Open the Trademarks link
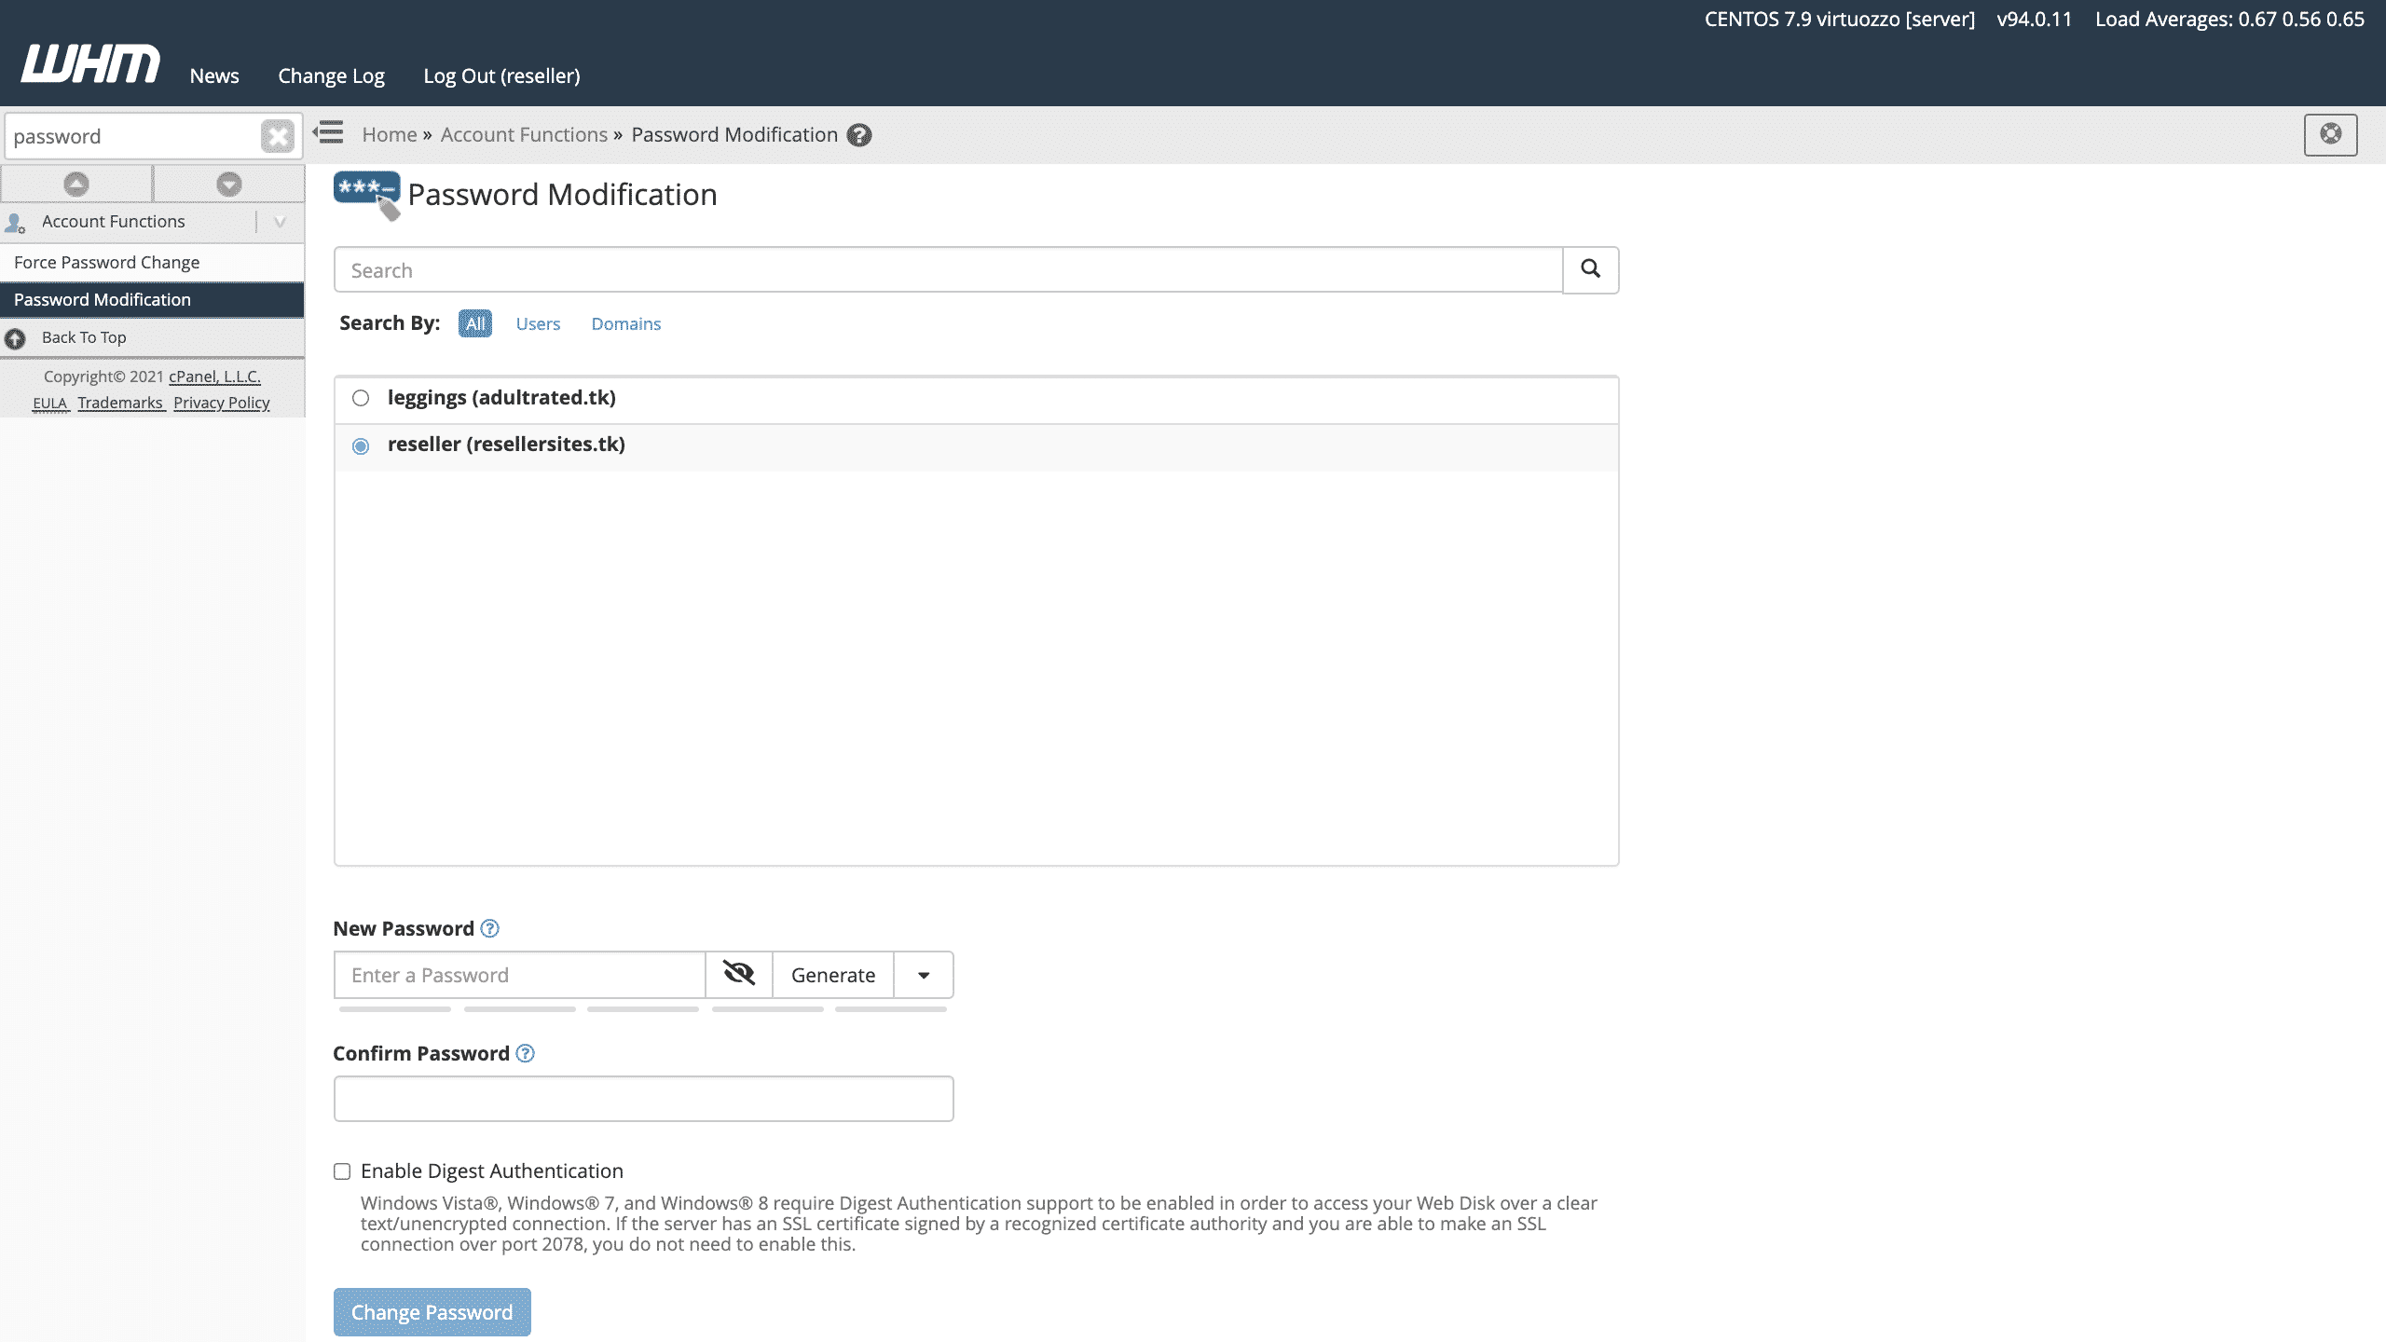Screen dimensions: 2386x1342 click(120, 403)
